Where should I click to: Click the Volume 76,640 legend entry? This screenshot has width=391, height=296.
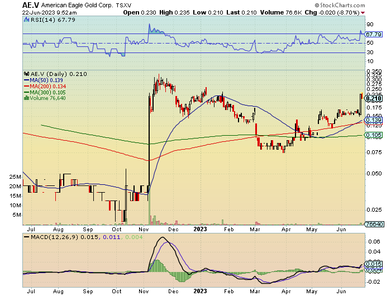45,98
